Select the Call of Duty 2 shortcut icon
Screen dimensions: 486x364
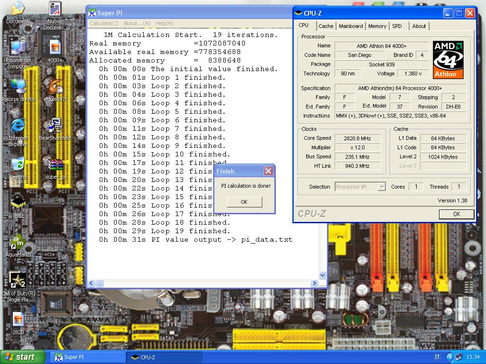(18, 281)
